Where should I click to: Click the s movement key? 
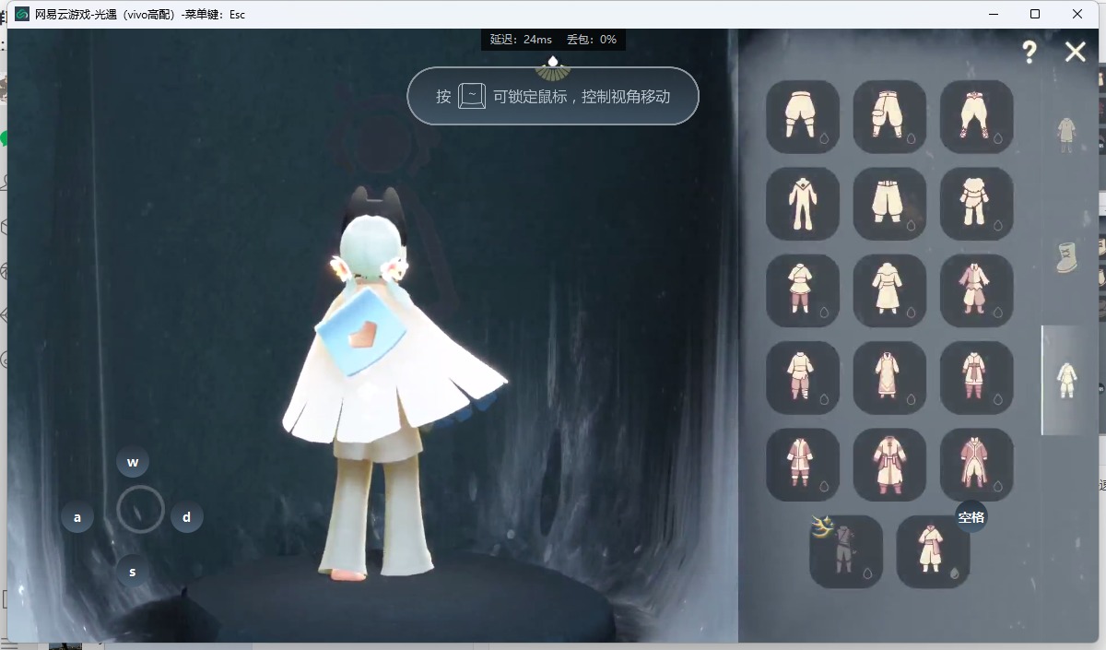click(x=133, y=572)
